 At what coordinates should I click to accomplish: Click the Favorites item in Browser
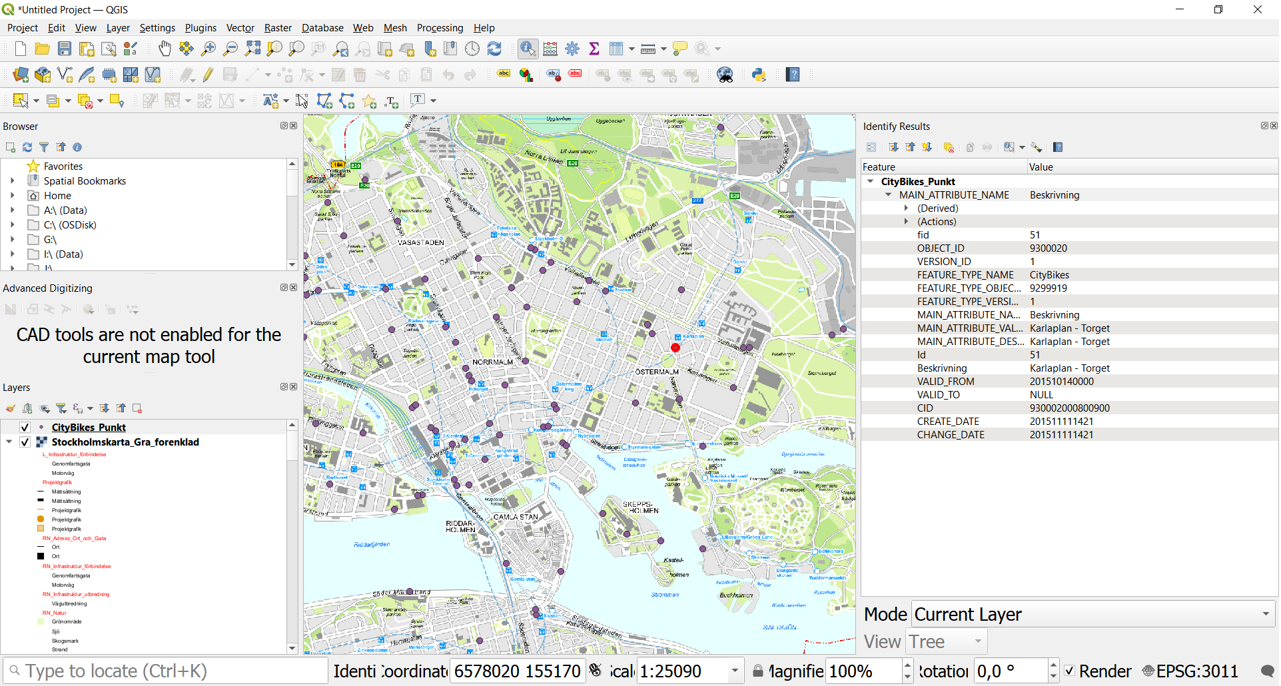click(63, 167)
